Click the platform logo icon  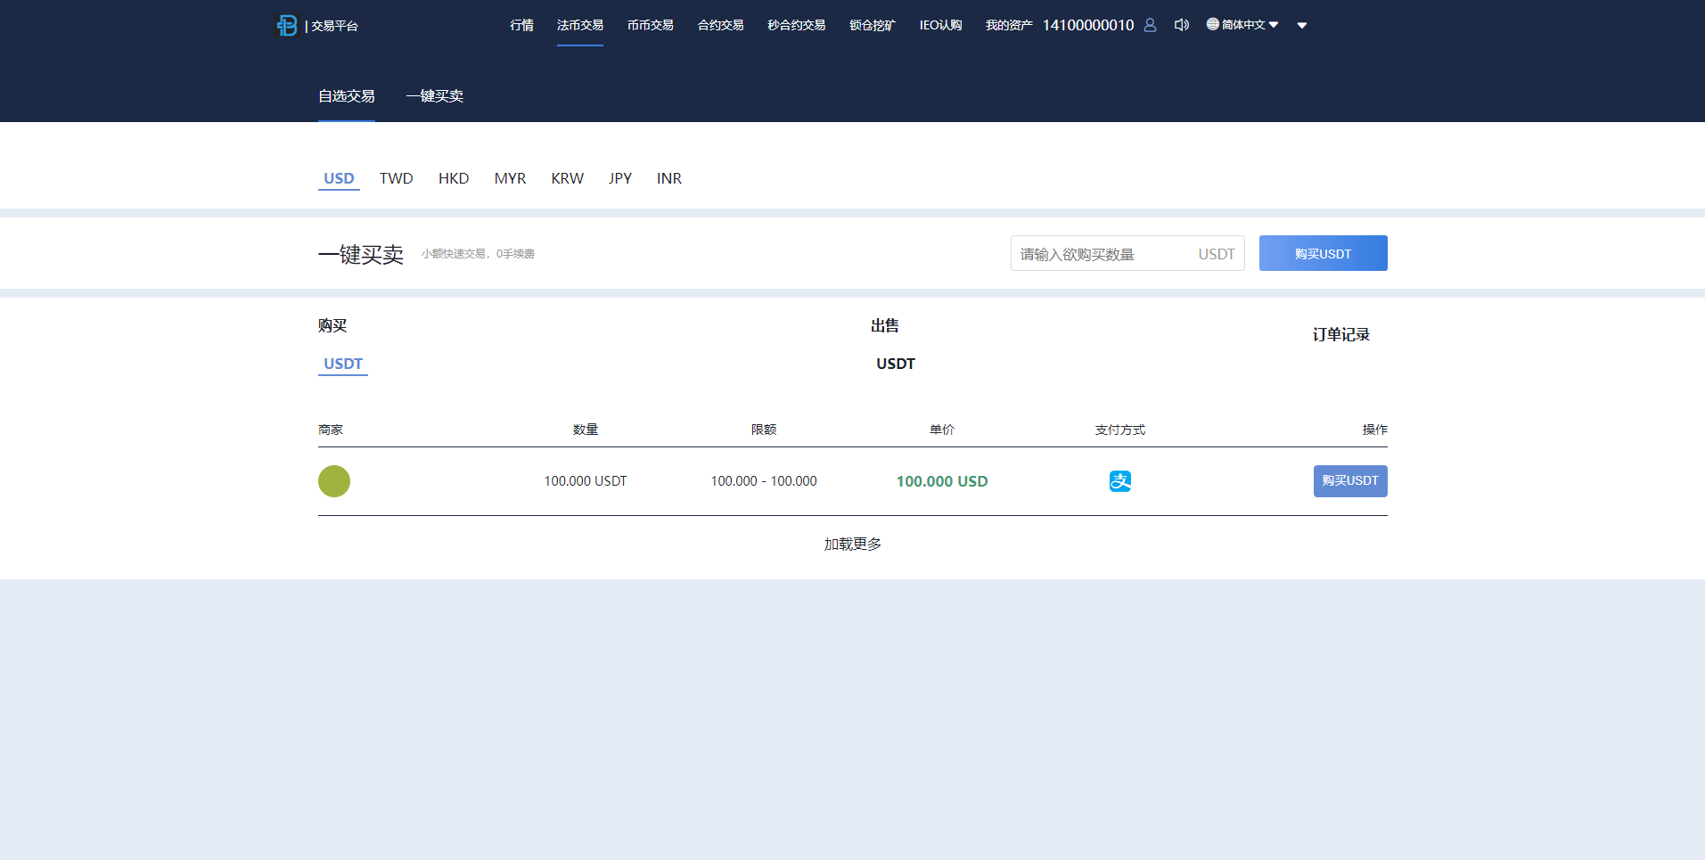(x=287, y=25)
